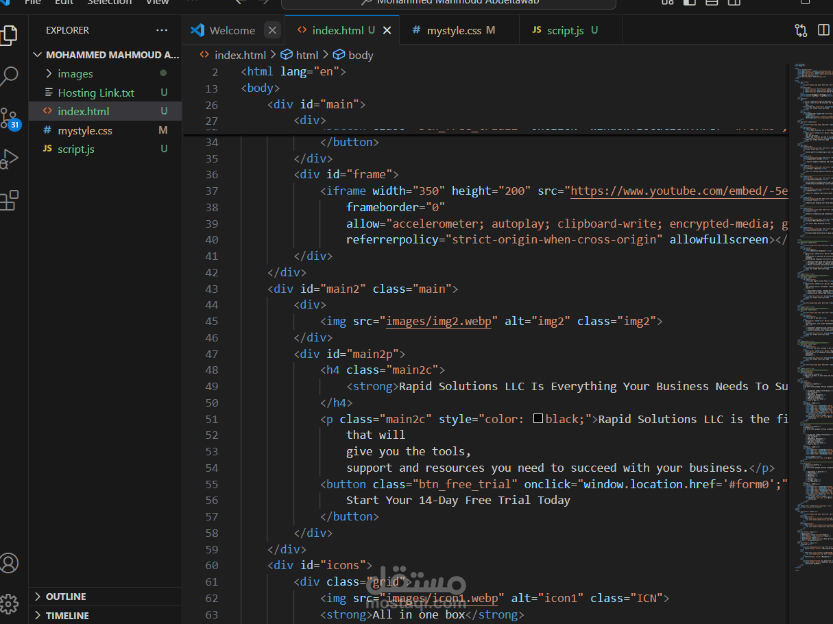The width and height of the screenshot is (833, 624).
Task: Open Explorer's three-dot Views and More Actions
Action: (162, 30)
